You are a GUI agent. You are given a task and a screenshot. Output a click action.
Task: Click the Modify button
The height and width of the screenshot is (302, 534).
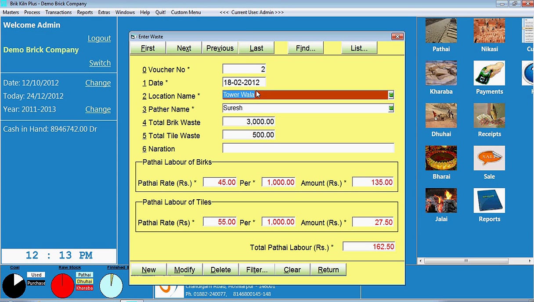click(x=184, y=270)
